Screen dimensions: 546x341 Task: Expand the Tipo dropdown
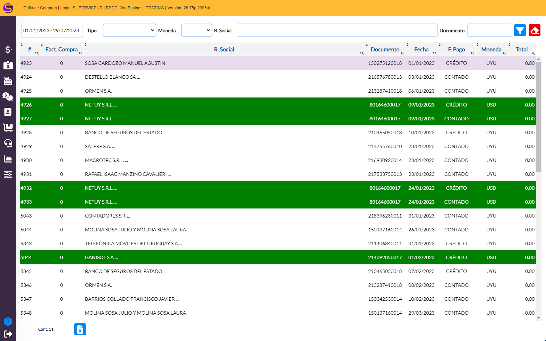click(129, 30)
